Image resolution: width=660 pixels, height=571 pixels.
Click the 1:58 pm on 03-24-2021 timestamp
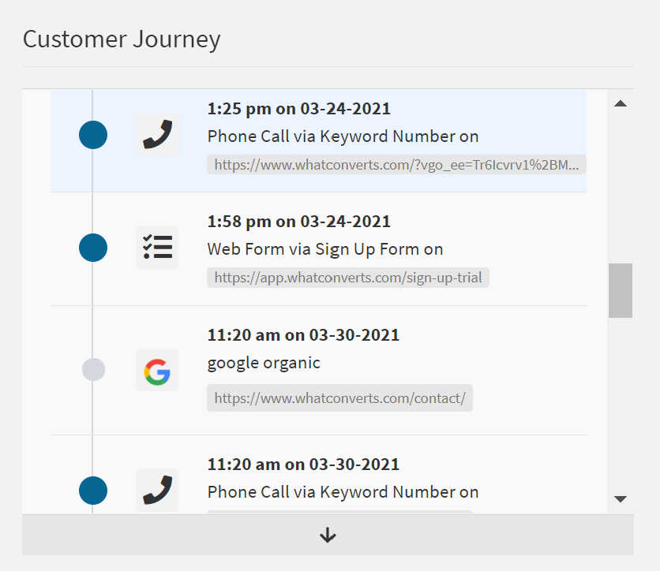pyautogui.click(x=298, y=222)
